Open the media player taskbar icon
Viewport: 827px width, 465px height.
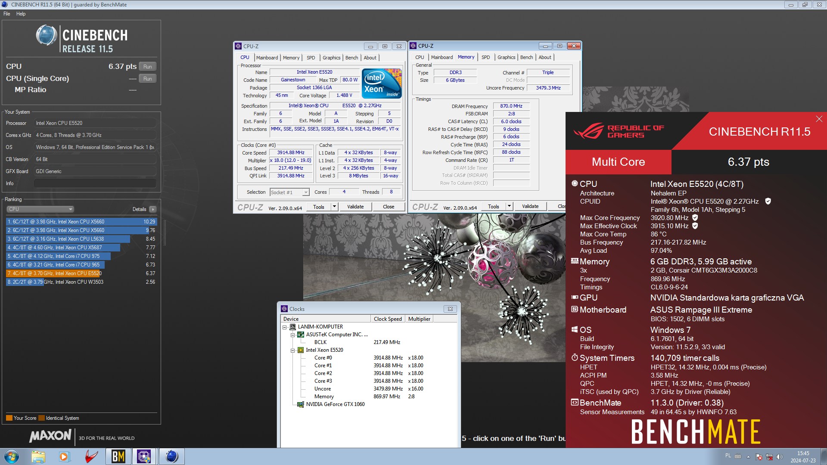point(64,456)
